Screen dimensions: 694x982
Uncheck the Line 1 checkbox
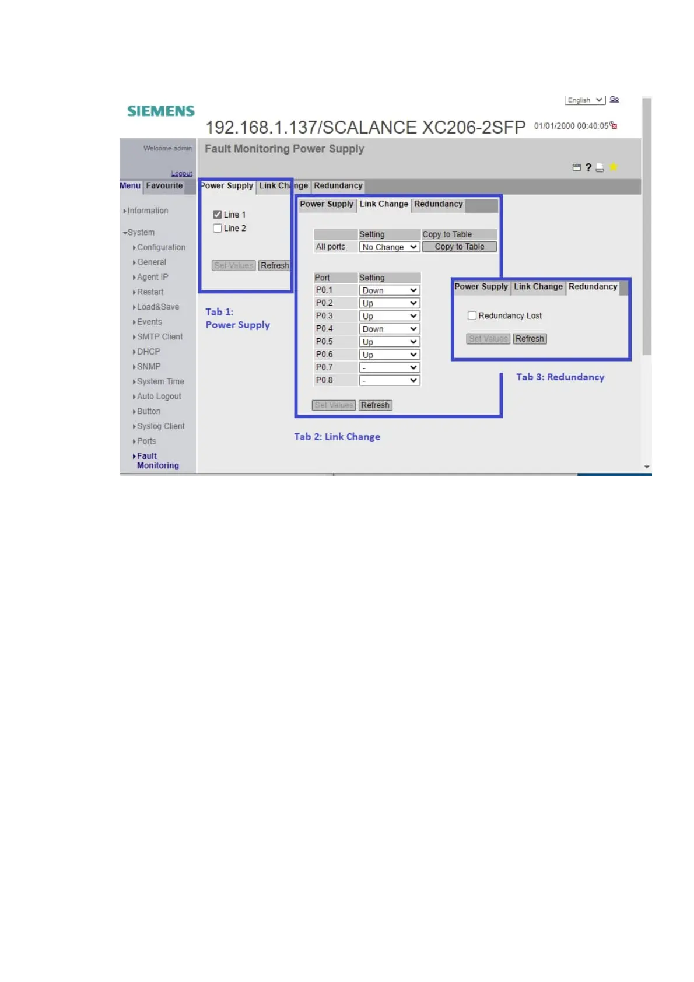coord(218,215)
